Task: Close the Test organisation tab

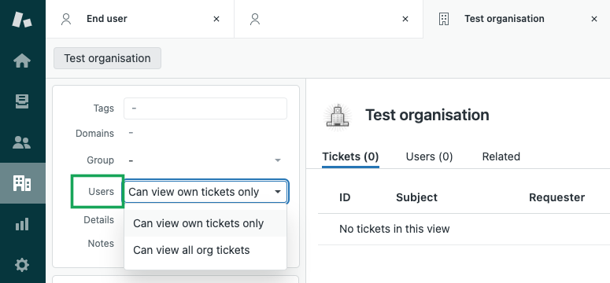Action: pos(593,19)
